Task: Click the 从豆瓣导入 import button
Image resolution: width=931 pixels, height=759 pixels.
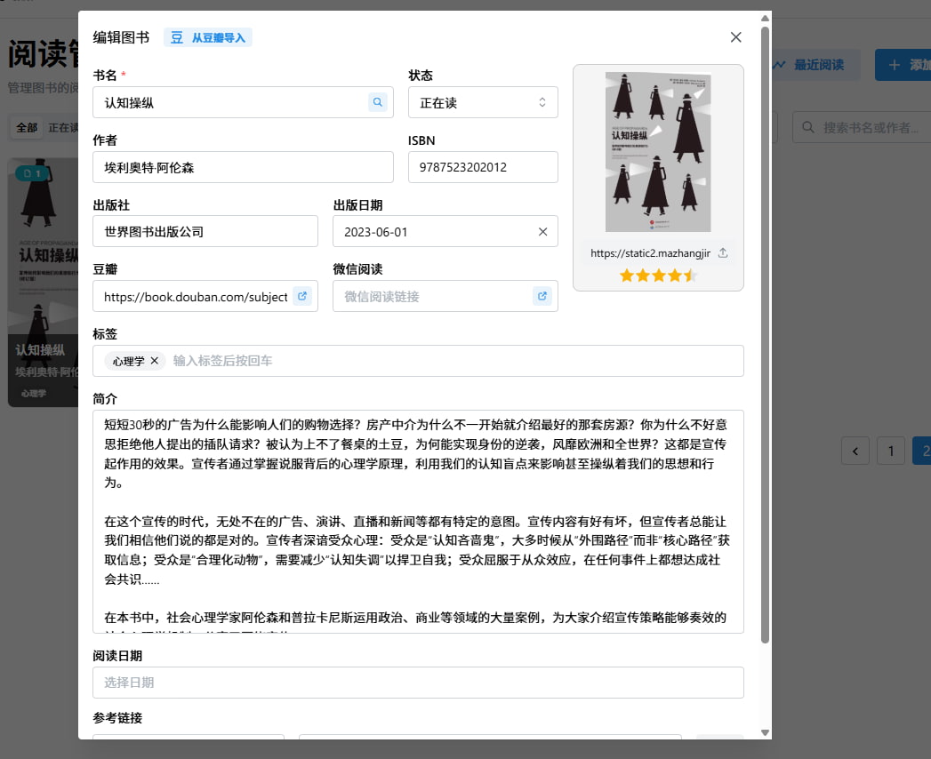Action: tap(208, 37)
